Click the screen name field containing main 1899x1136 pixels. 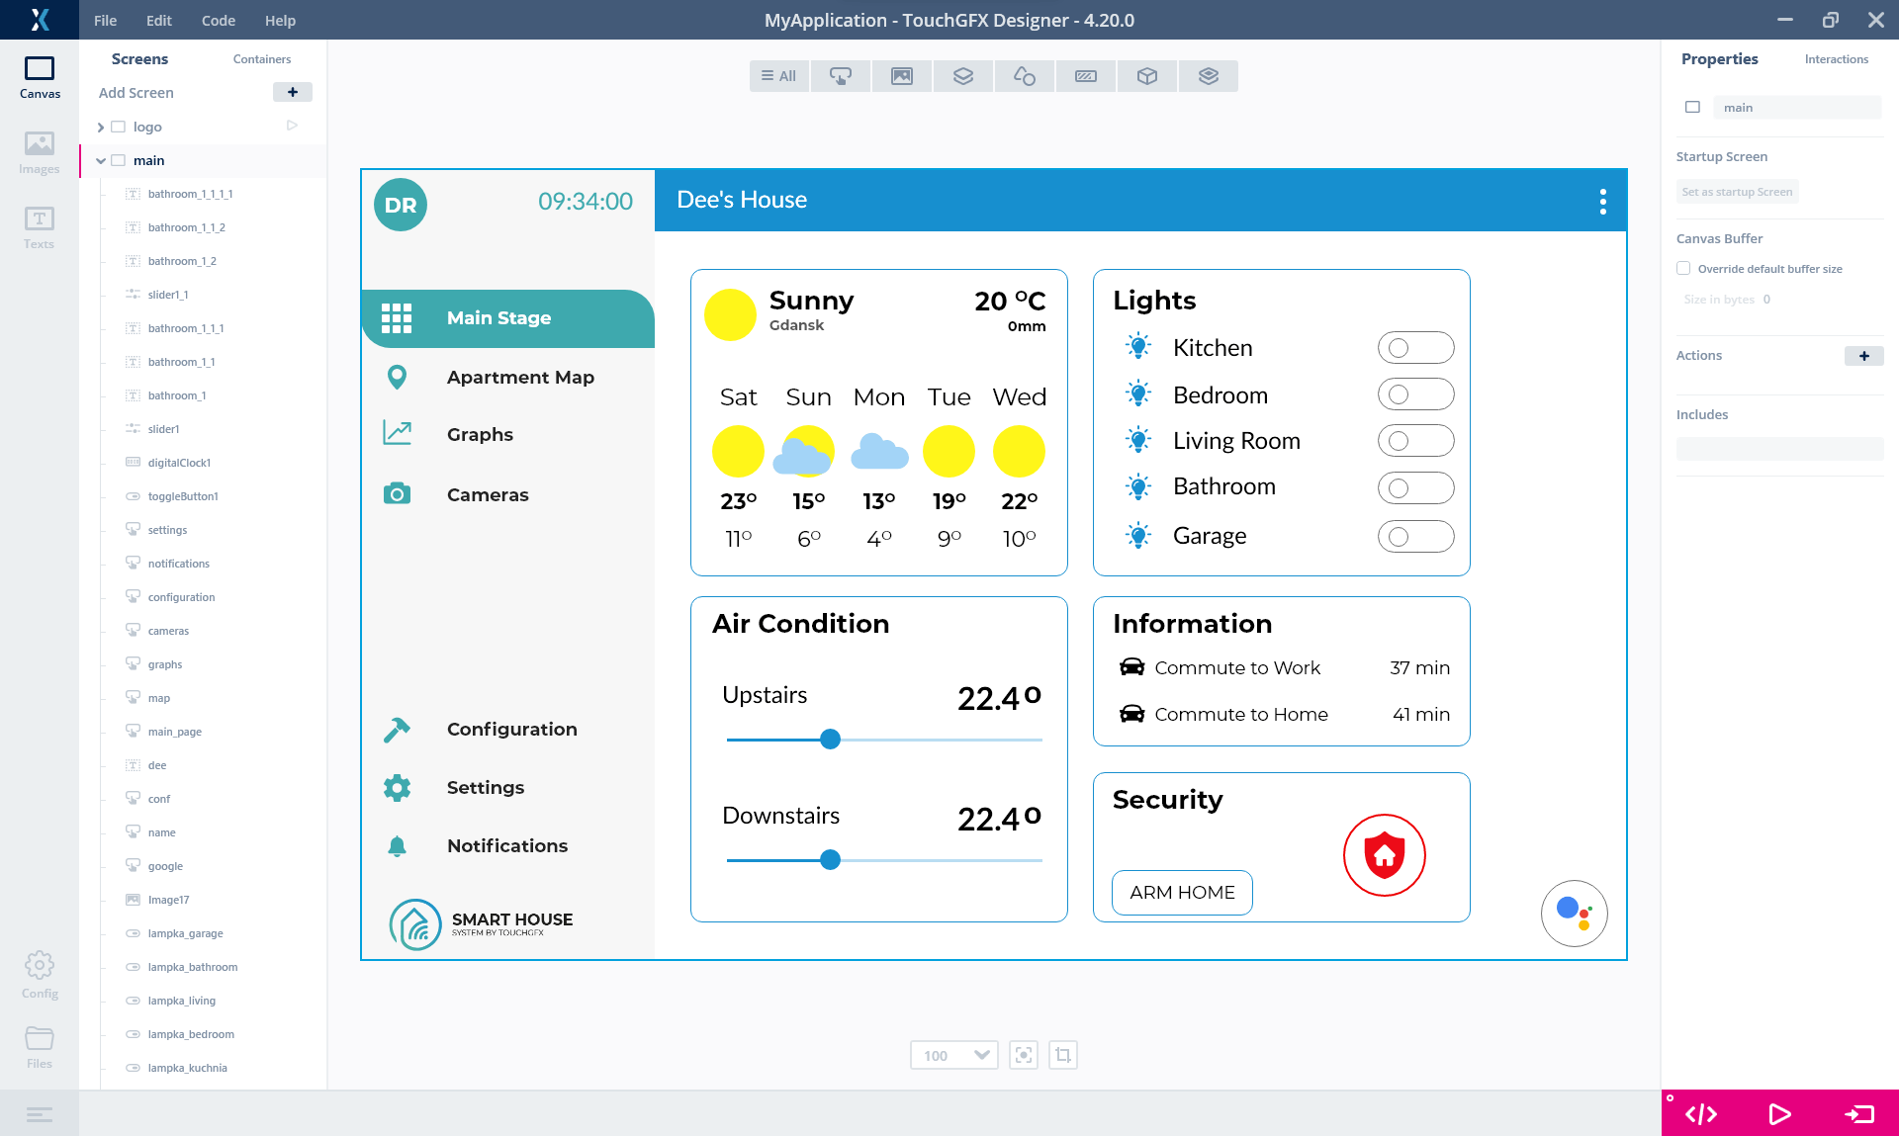[1797, 108]
